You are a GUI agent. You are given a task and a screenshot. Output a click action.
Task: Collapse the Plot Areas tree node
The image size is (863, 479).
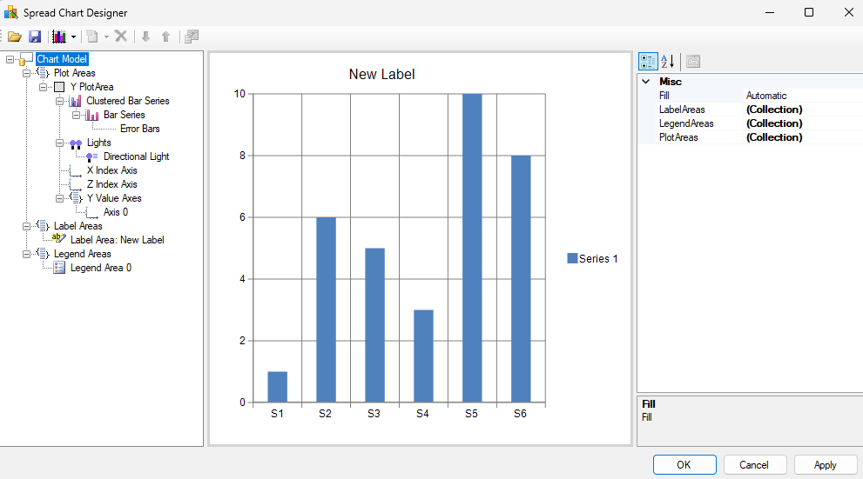(x=26, y=73)
